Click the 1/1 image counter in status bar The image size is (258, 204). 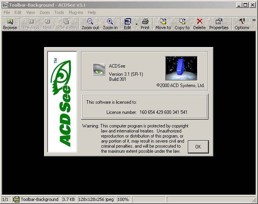click(x=5, y=199)
